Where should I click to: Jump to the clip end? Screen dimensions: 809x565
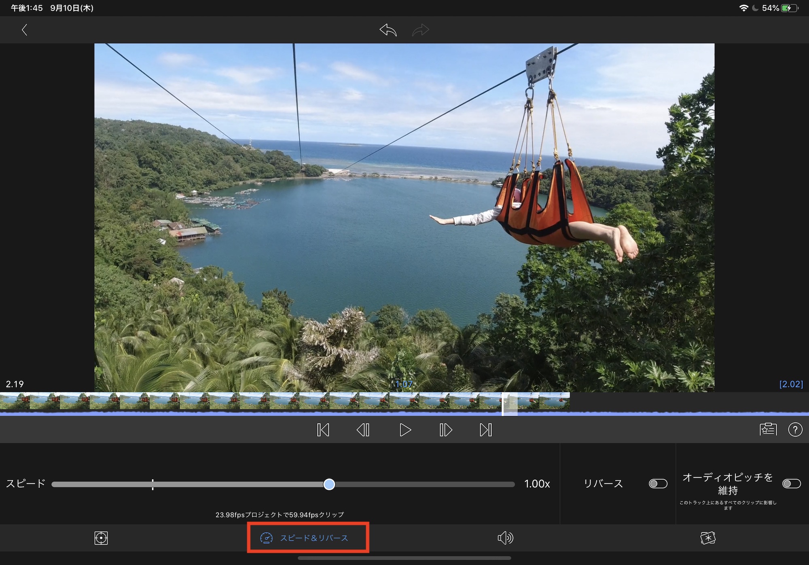[x=486, y=430]
